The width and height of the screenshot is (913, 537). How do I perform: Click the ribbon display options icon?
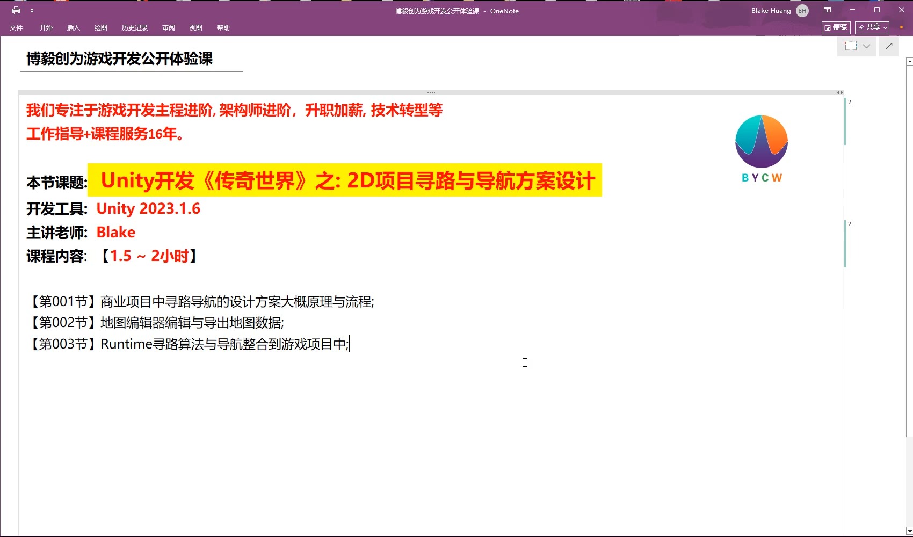pyautogui.click(x=827, y=10)
